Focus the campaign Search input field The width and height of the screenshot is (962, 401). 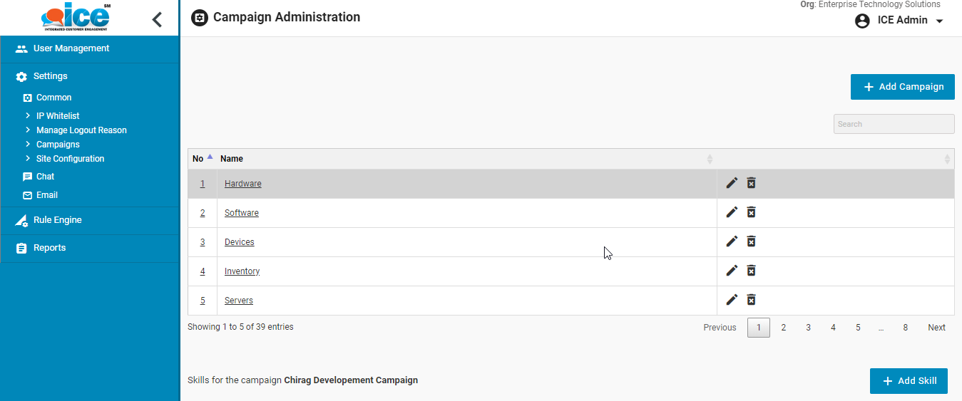894,124
